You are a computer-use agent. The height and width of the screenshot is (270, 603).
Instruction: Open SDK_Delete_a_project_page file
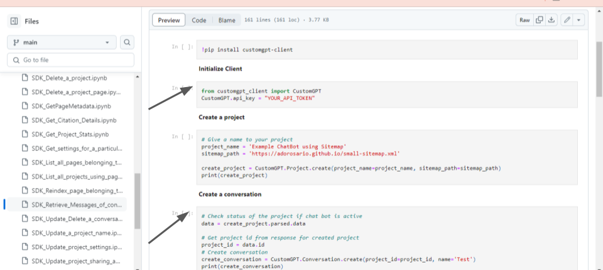77,92
